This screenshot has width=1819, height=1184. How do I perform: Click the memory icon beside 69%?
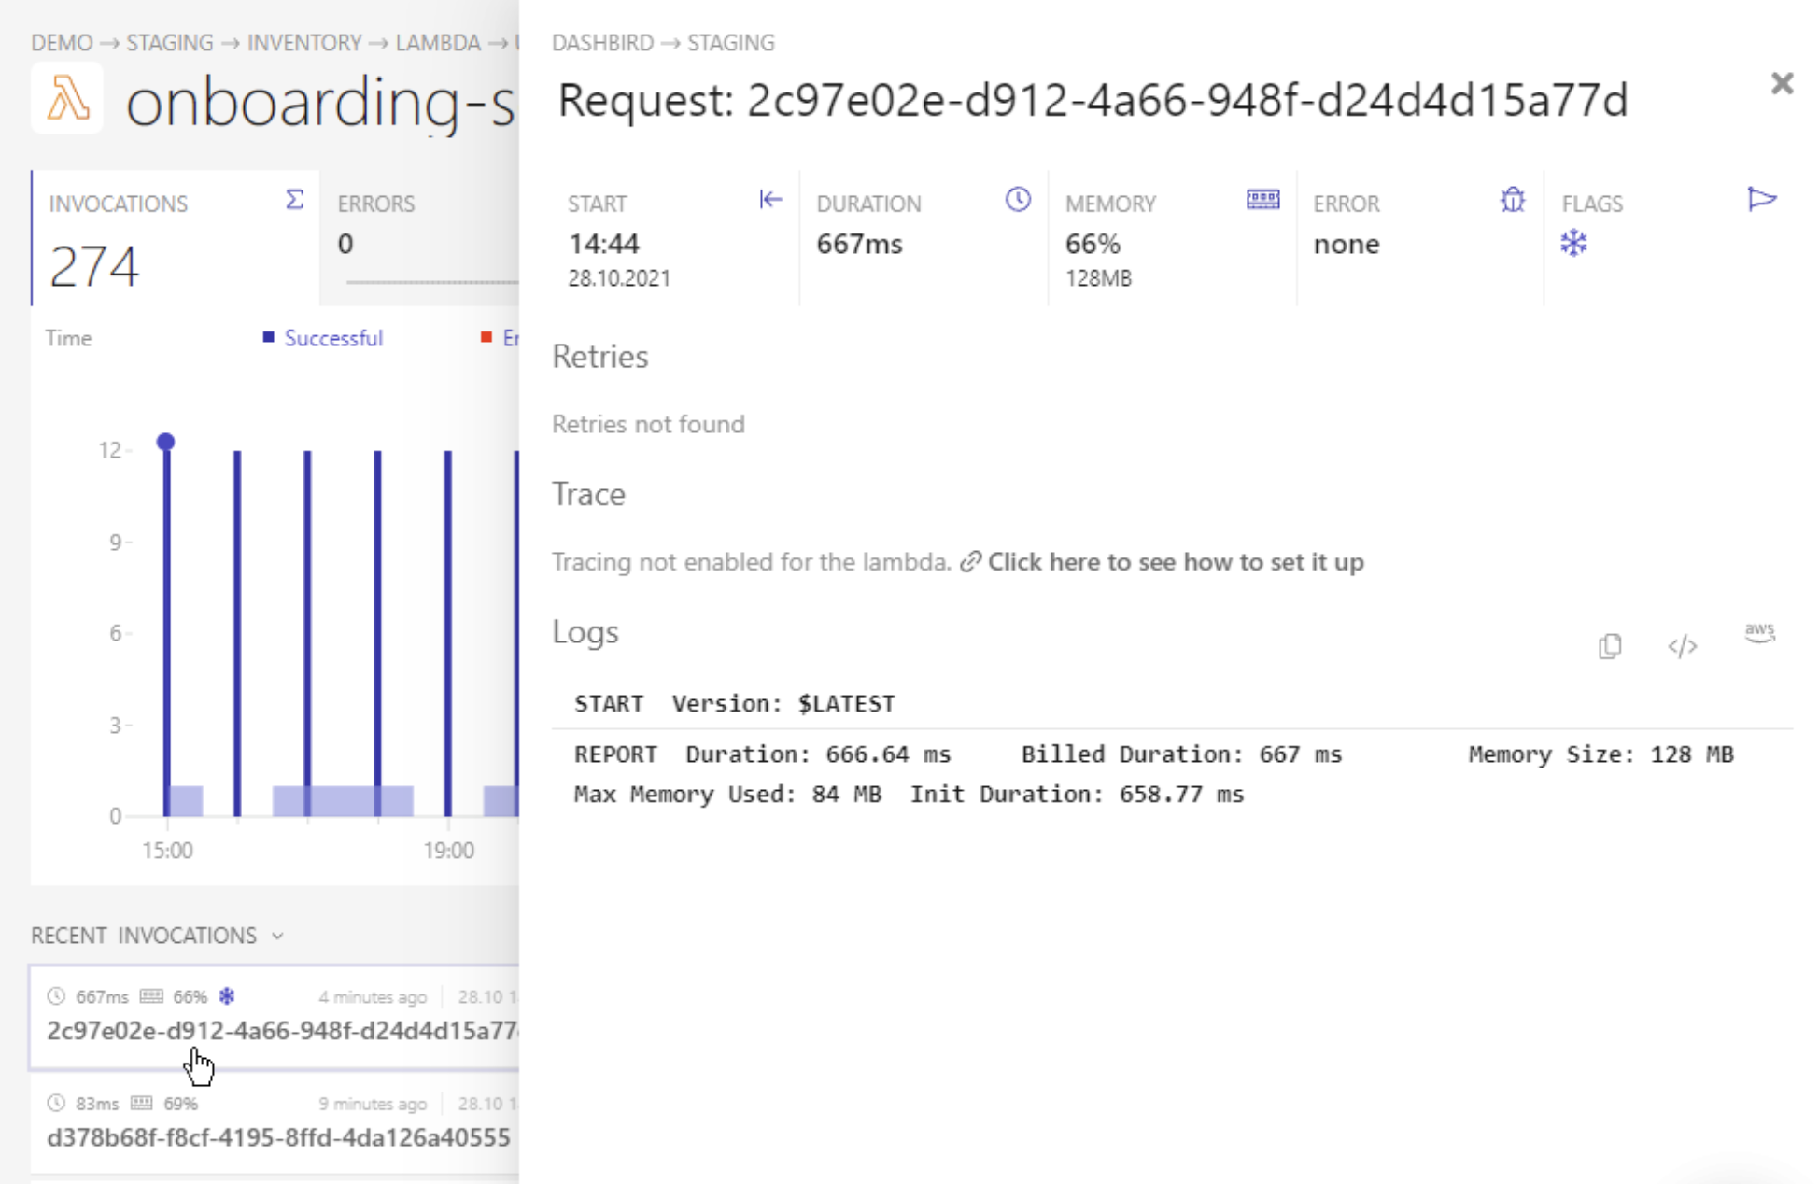(x=142, y=1103)
